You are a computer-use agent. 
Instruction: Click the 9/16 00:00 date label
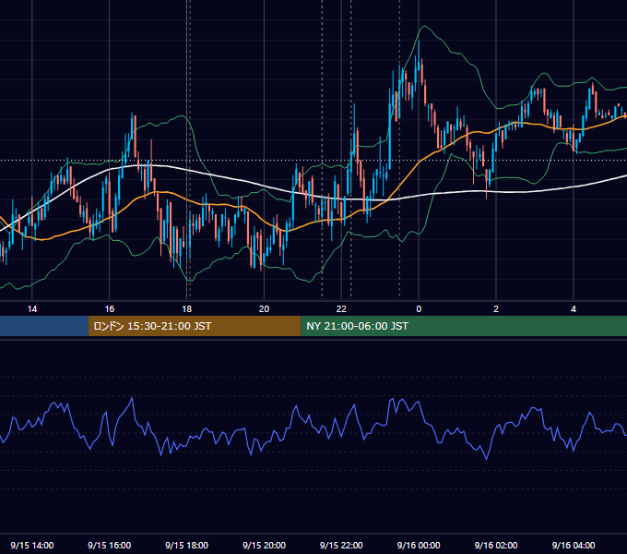tap(419, 545)
